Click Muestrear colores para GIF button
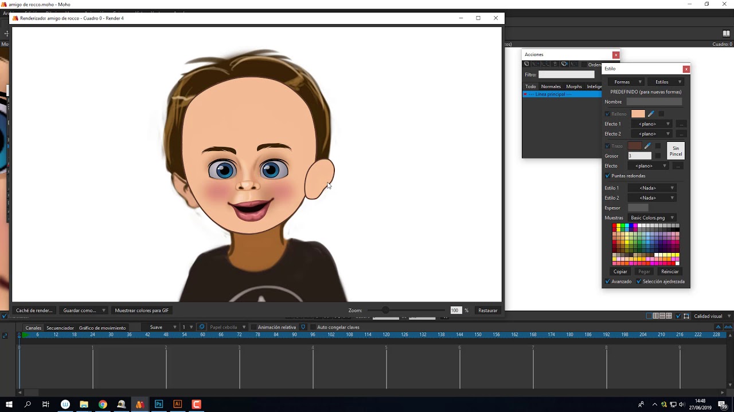The image size is (734, 412). click(x=142, y=310)
